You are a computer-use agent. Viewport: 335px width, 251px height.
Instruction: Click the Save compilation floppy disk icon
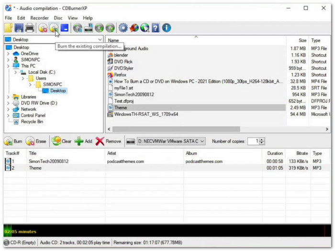point(19,28)
